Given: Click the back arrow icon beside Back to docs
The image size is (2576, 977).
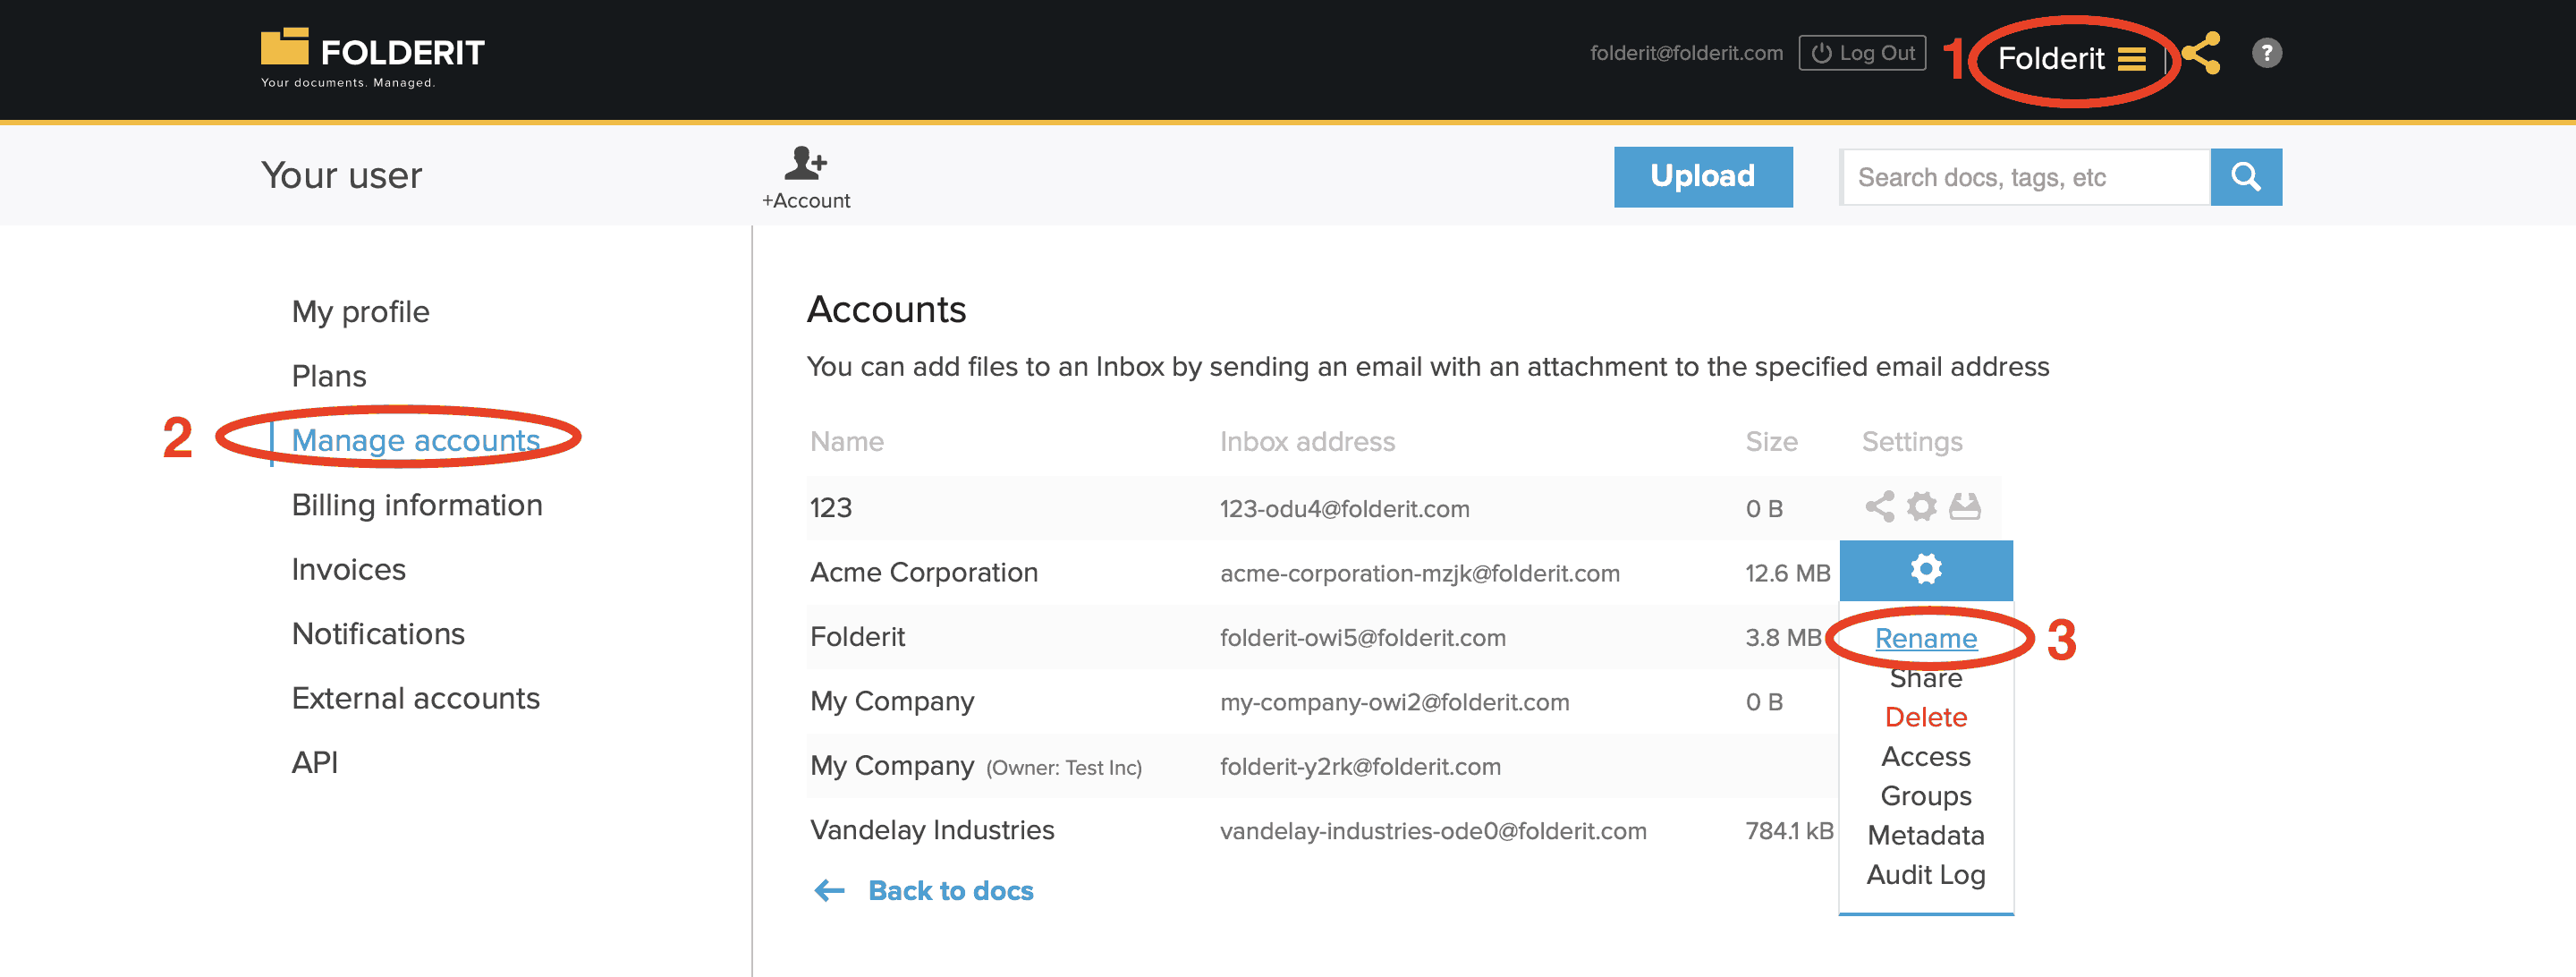Looking at the screenshot, I should 829,890.
